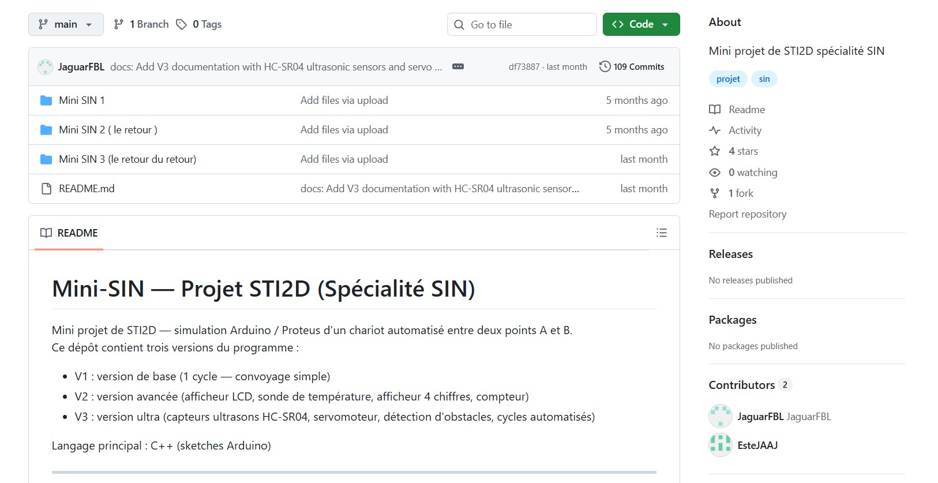Expand commit message ellipsis button
938x483 pixels.
pyautogui.click(x=458, y=66)
